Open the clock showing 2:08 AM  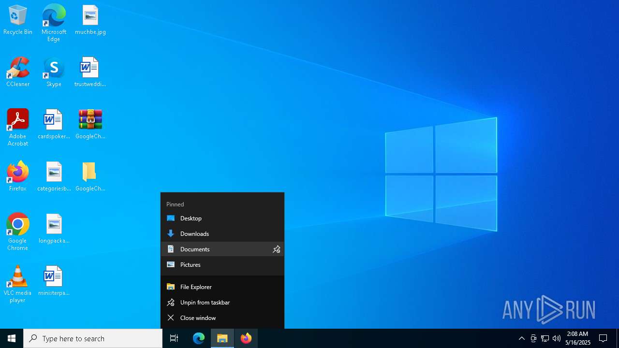[577, 338]
